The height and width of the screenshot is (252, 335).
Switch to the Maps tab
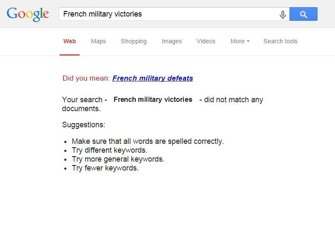coord(98,41)
